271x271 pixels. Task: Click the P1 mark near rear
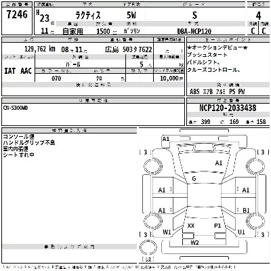pyautogui.click(x=217, y=226)
